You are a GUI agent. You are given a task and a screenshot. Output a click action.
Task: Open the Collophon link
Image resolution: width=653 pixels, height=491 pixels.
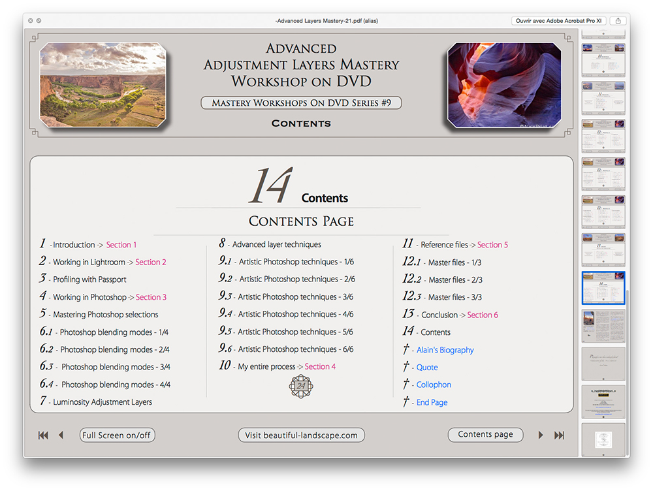pos(434,385)
